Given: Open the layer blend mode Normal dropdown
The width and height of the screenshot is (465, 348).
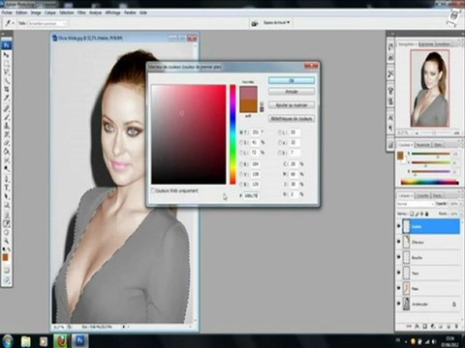Looking at the screenshot, I should [416, 204].
